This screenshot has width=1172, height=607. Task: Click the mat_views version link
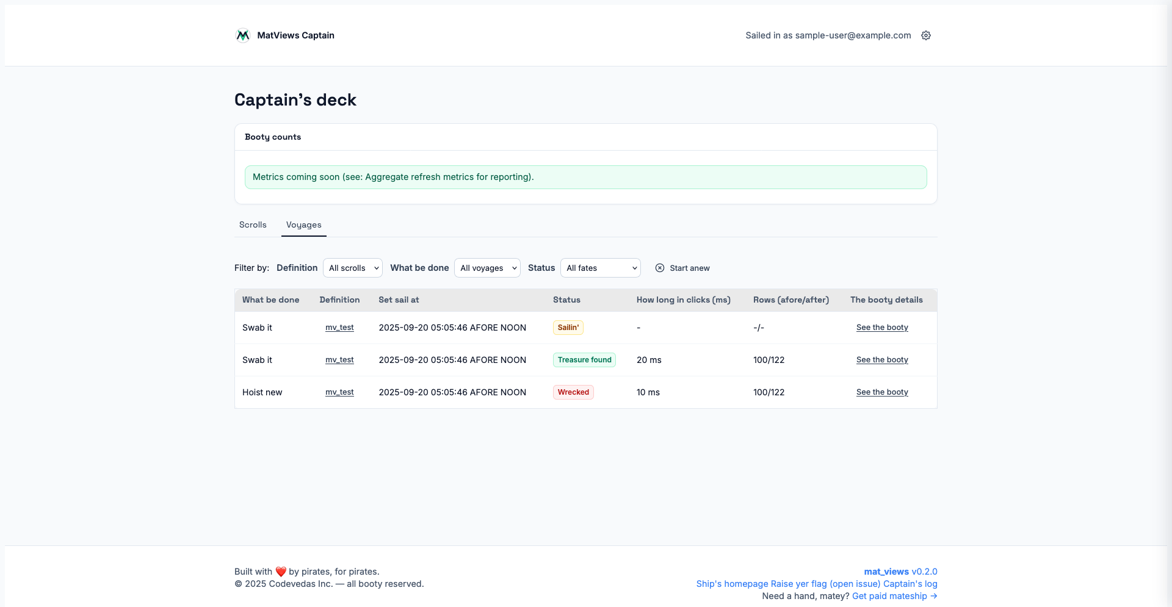tap(900, 572)
